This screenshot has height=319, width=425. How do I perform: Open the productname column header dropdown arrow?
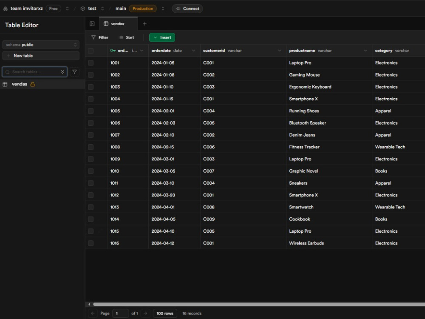(365, 51)
